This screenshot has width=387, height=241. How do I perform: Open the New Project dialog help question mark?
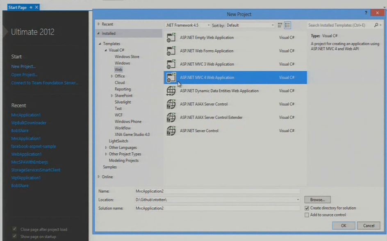tap(366, 13)
